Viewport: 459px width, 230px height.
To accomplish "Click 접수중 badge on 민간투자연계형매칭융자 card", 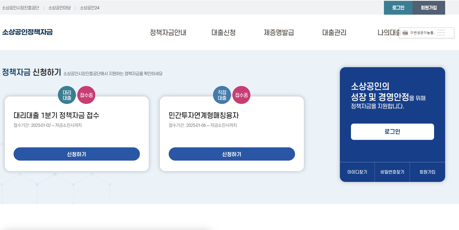I will tap(242, 95).
